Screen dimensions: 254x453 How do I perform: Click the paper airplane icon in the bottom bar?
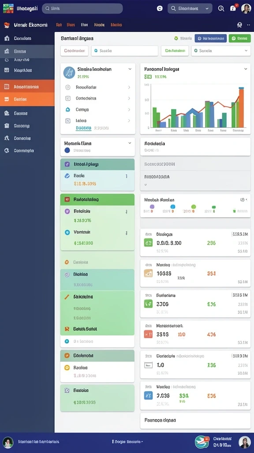[x=202, y=442]
